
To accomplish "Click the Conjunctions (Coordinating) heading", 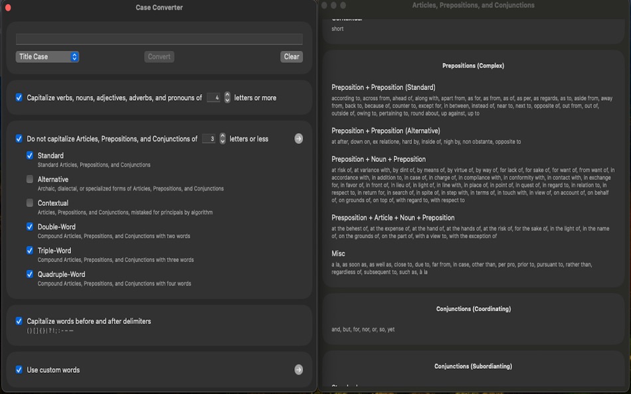I will [x=473, y=309].
